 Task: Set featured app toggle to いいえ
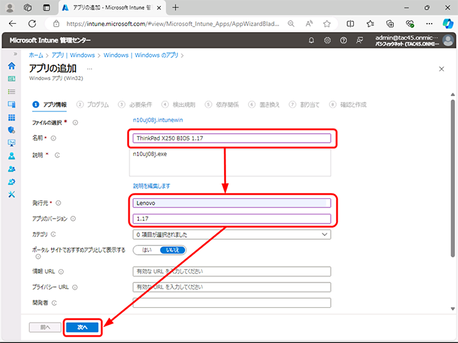pyautogui.click(x=173, y=250)
